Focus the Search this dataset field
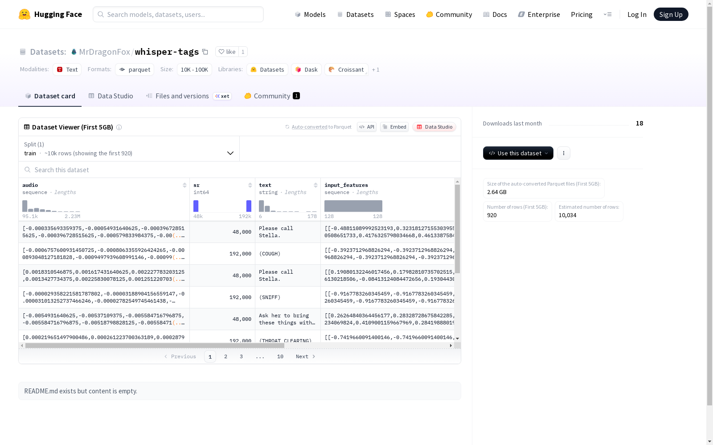 (240, 170)
